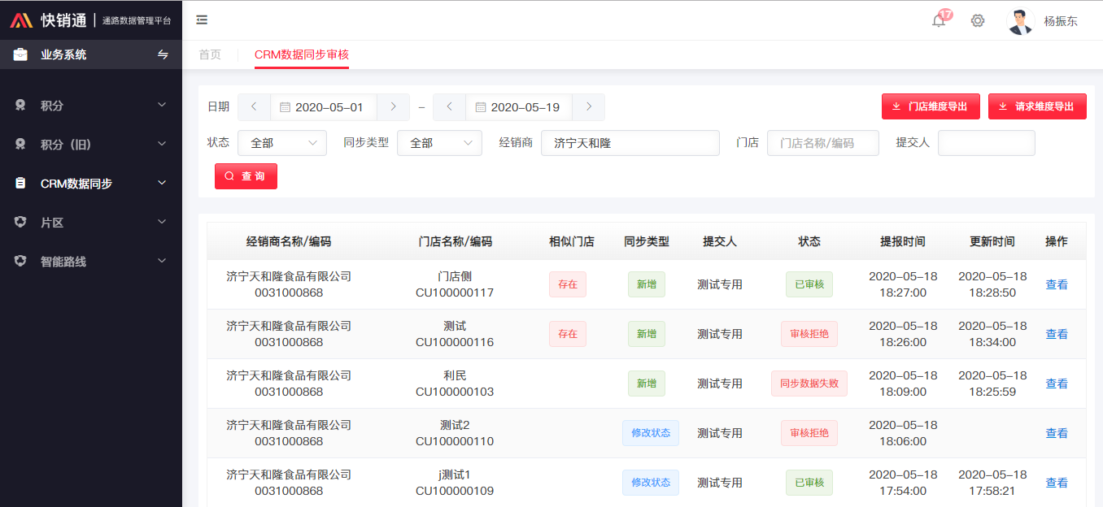The width and height of the screenshot is (1103, 507).
Task: Open the start date picker 2020-05-01
Action: click(x=324, y=107)
